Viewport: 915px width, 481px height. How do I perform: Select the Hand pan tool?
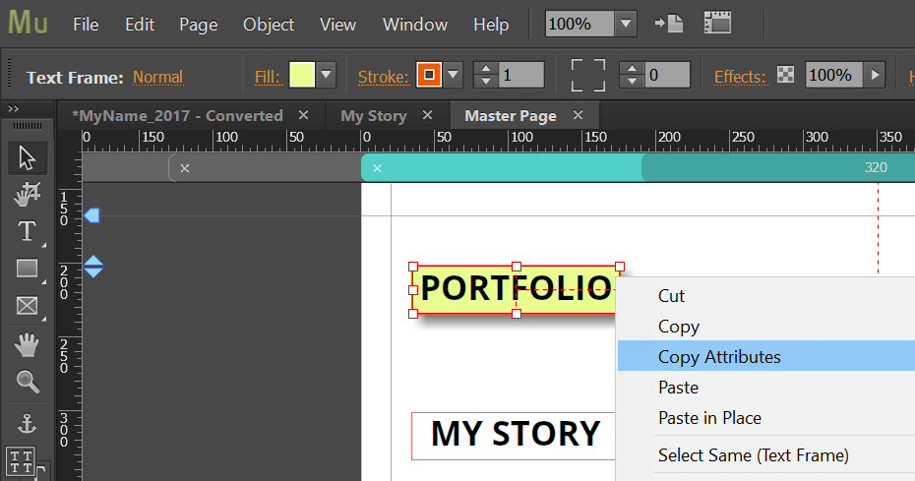[27, 344]
